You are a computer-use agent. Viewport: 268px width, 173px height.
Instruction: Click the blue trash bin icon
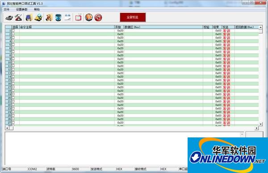(x=58, y=17)
